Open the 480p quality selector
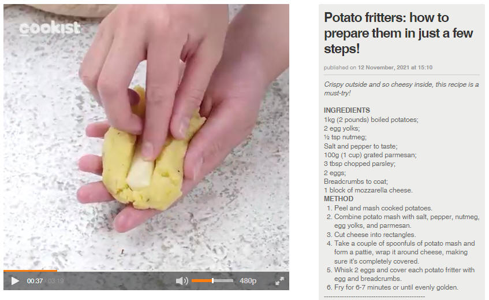 click(x=248, y=281)
